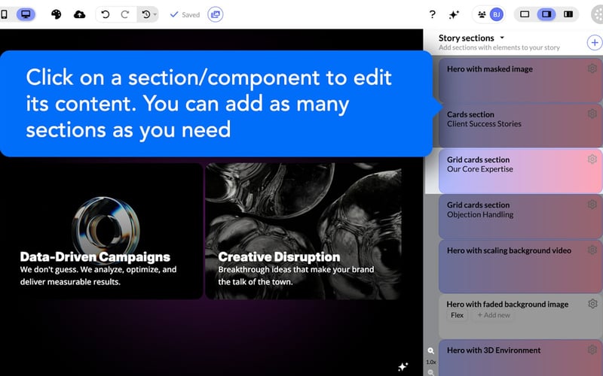Open the version history dropdown

pyautogui.click(x=149, y=14)
